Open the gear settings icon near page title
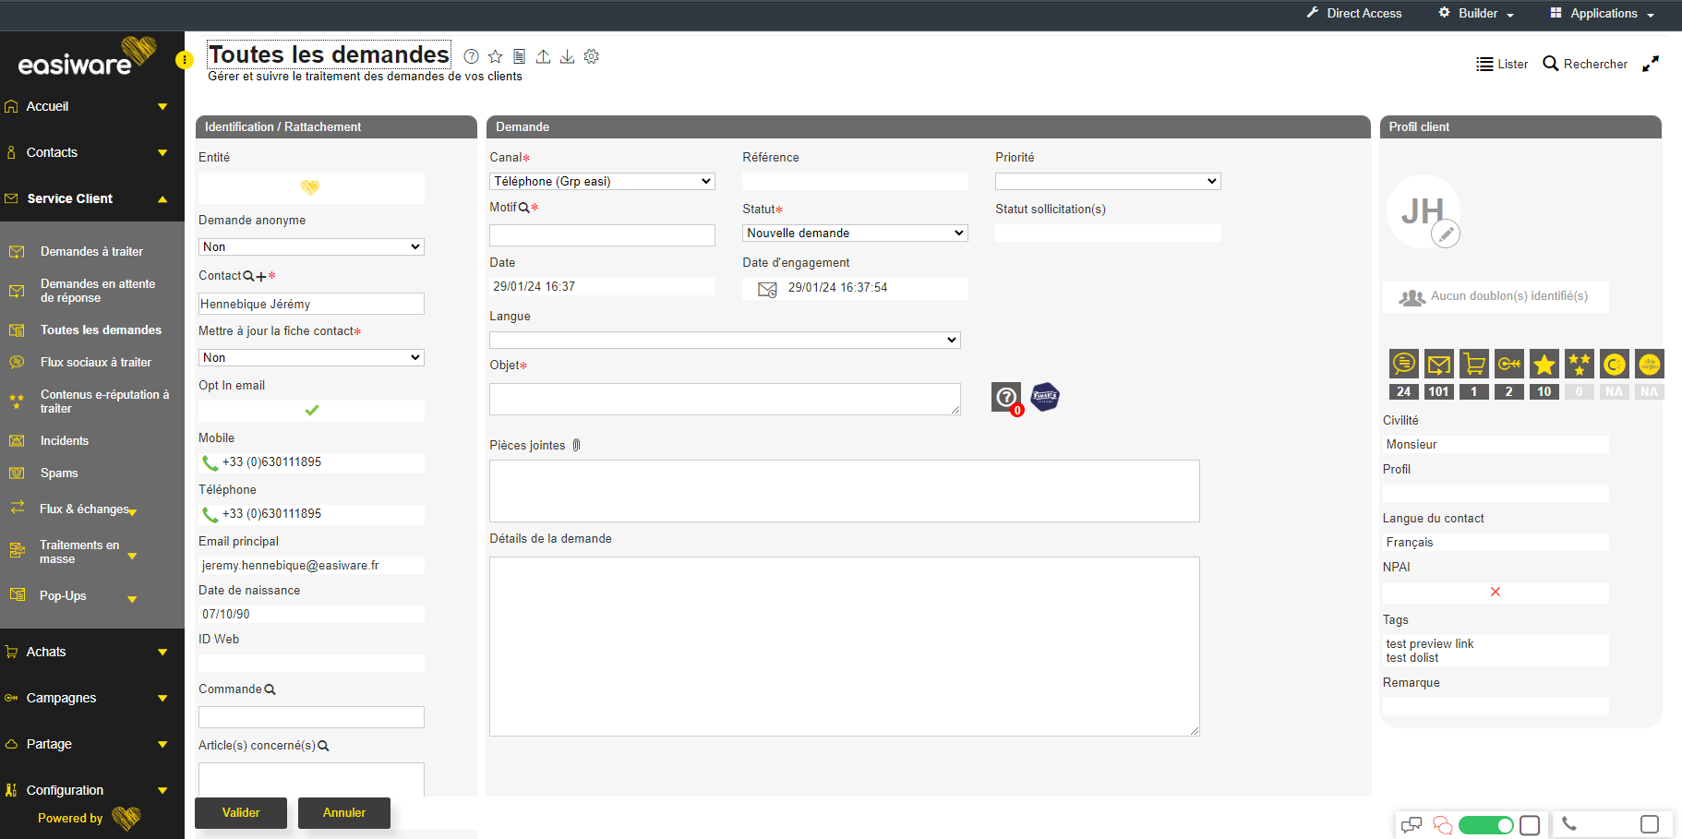The width and height of the screenshot is (1682, 839). pos(592,56)
